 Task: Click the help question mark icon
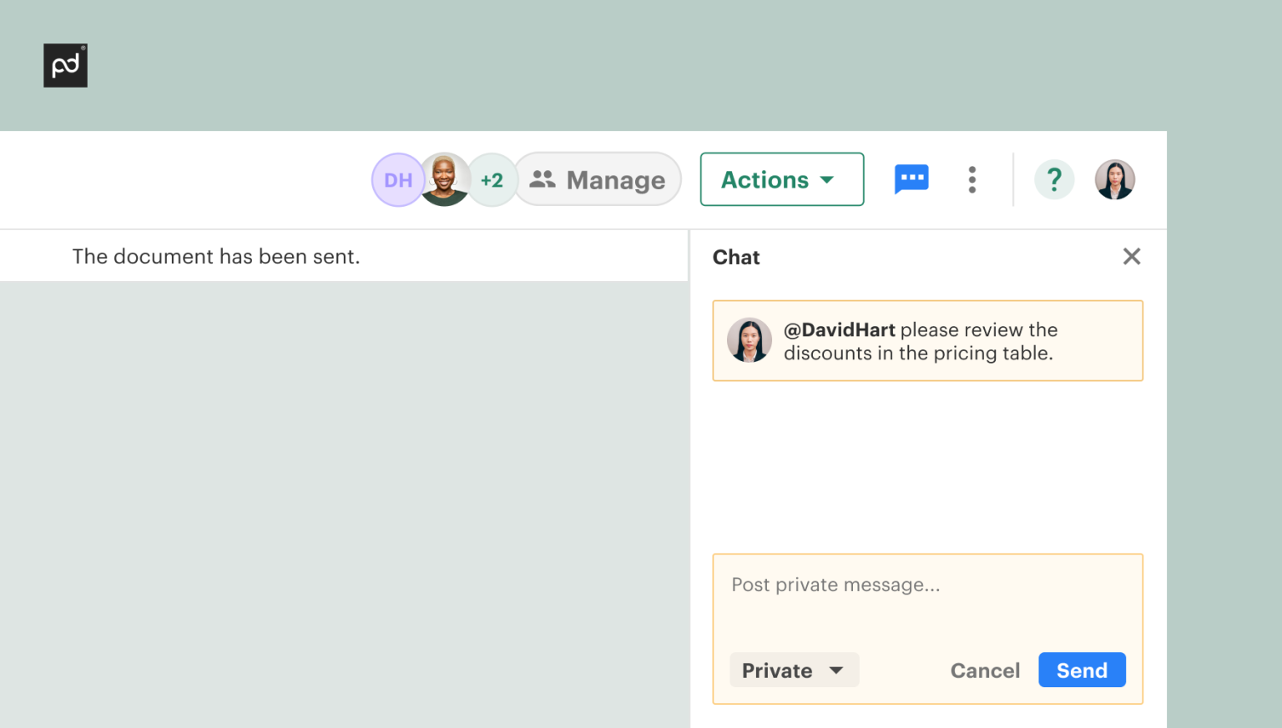pyautogui.click(x=1054, y=179)
